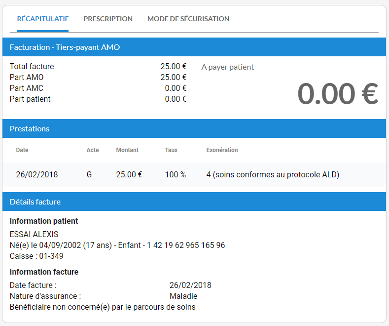Sort by the Date column header
The height and width of the screenshot is (326, 389).
(x=22, y=150)
